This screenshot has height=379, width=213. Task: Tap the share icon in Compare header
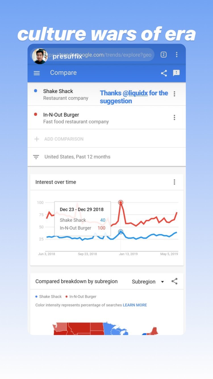point(164,73)
